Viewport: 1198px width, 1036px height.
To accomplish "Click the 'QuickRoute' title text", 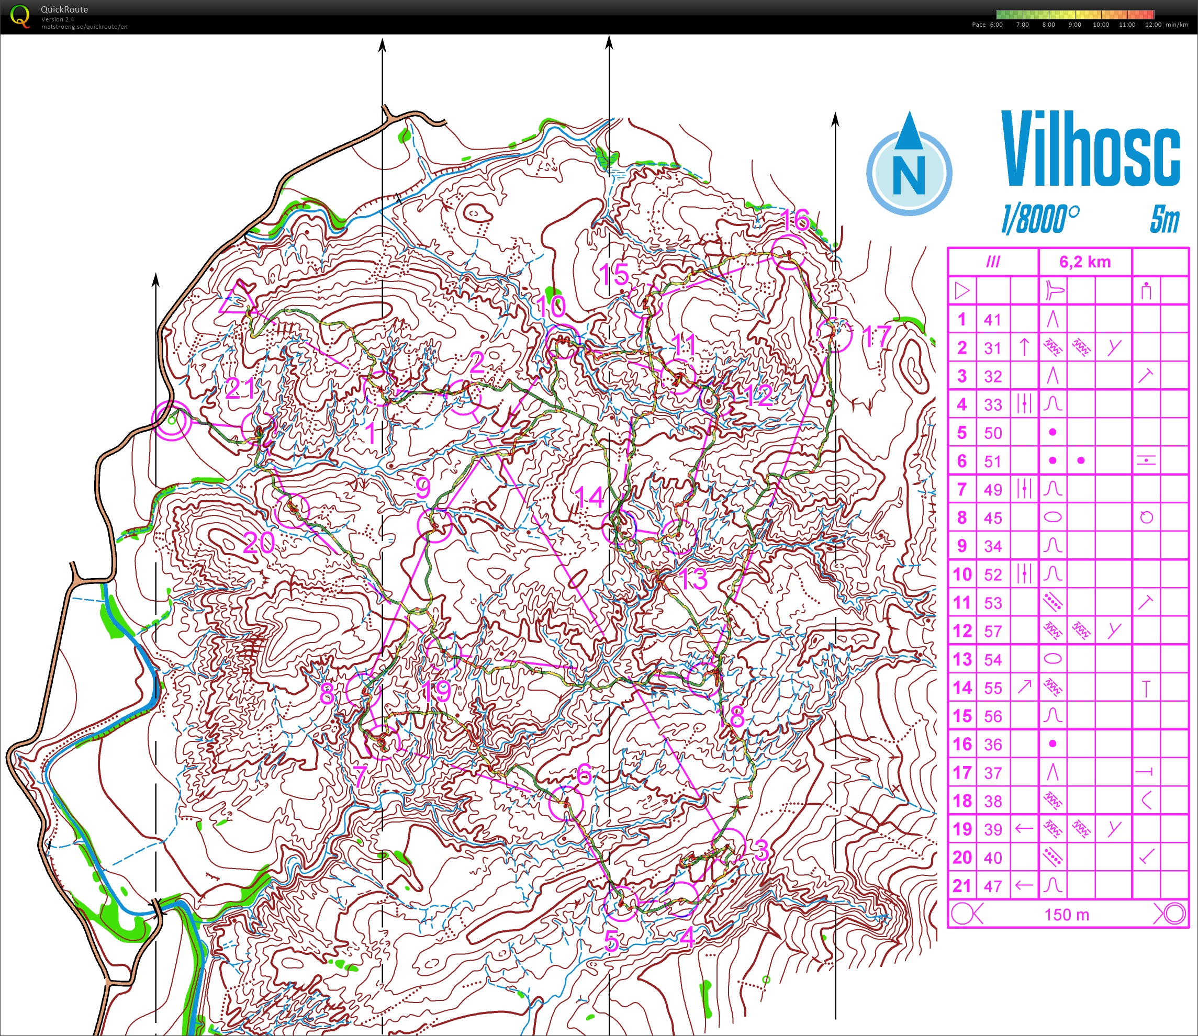I will (64, 9).
